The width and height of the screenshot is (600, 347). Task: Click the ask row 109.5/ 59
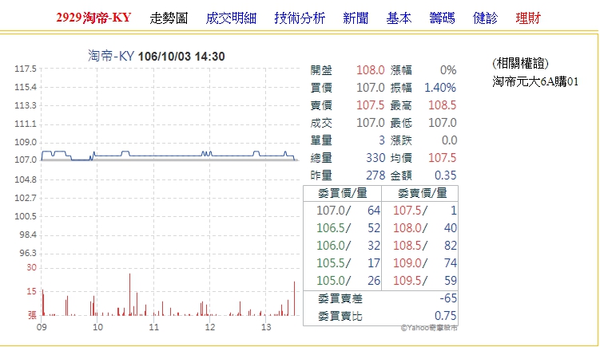(x=425, y=281)
